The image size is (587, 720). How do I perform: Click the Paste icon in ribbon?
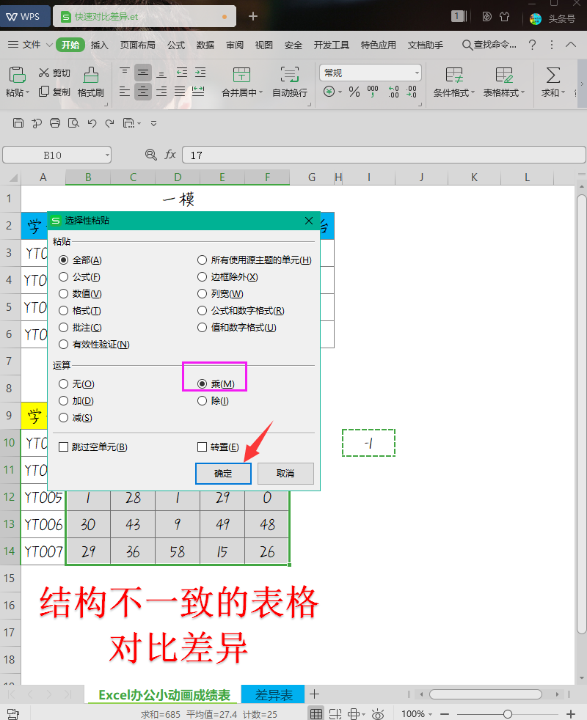tap(17, 74)
